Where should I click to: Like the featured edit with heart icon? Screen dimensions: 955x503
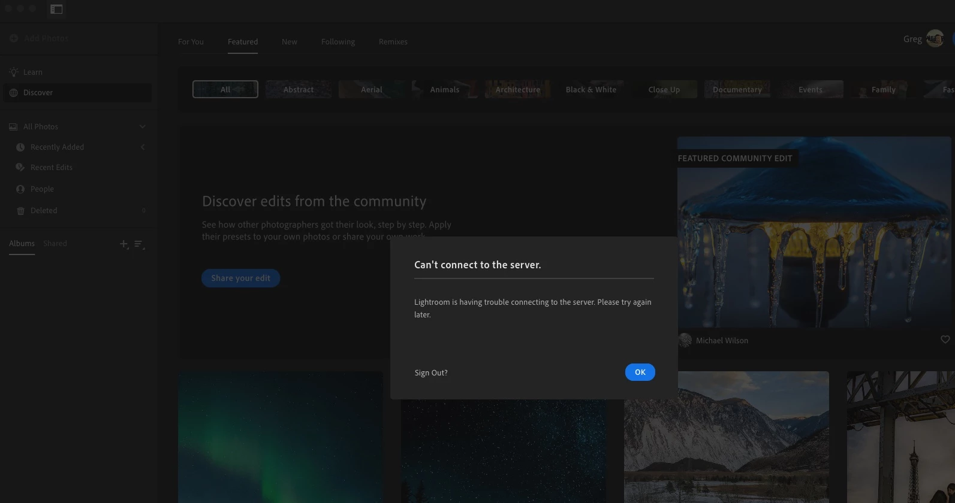click(x=945, y=340)
